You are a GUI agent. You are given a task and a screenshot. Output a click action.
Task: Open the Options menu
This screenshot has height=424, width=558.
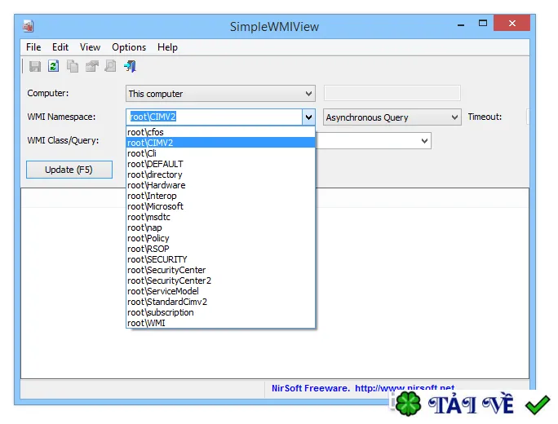coord(129,47)
